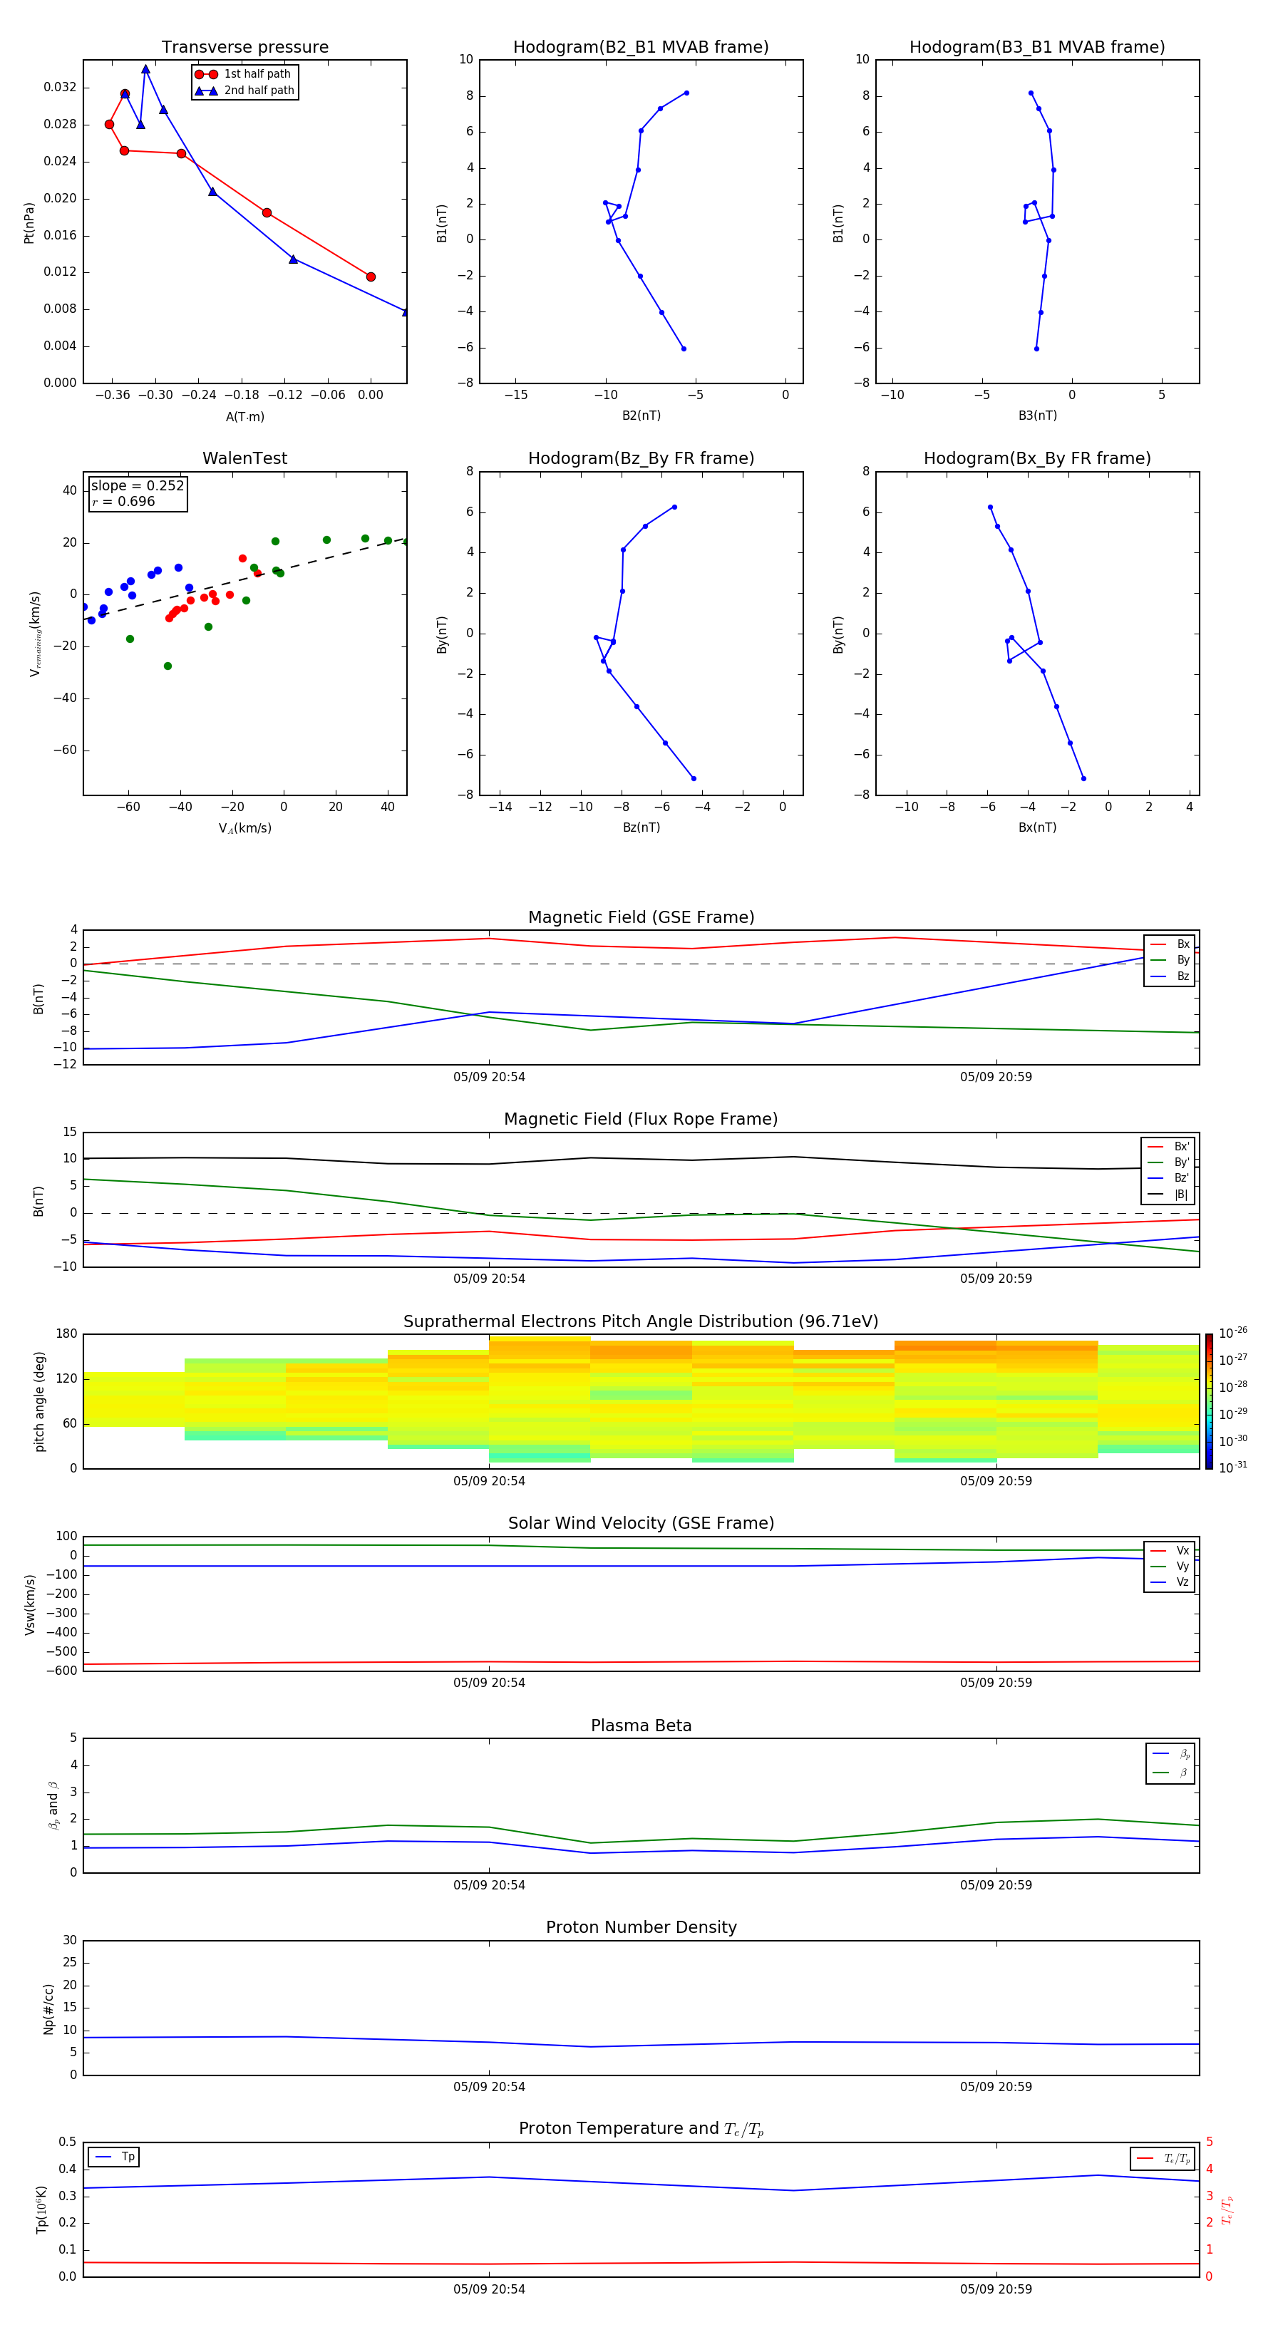Click 'Magnetic Field (Flux Rope Frame)' title

[641, 1120]
